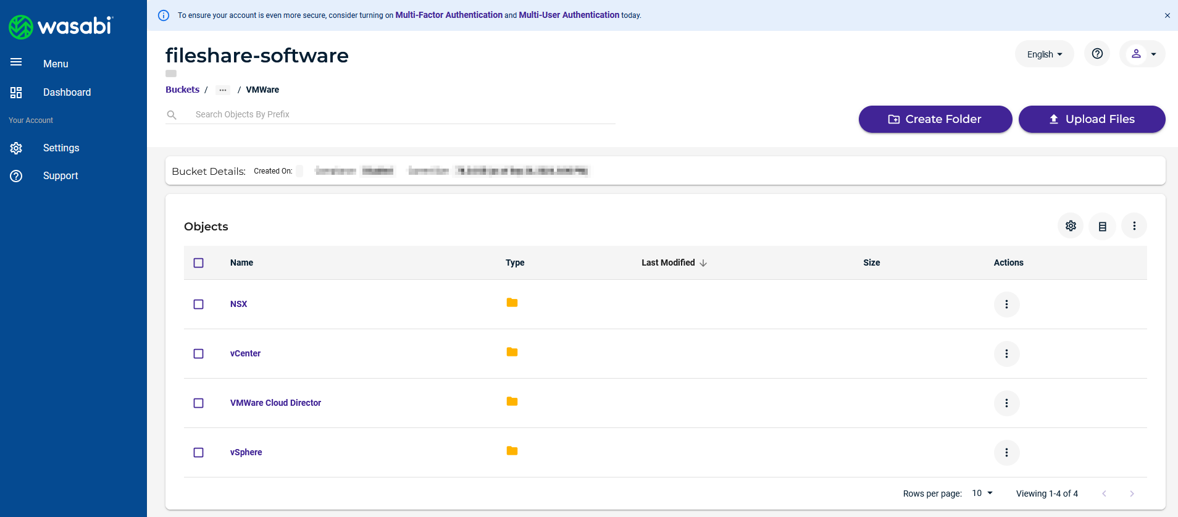This screenshot has height=517, width=1178.
Task: Go to the previous page arrow
Action: tap(1104, 494)
